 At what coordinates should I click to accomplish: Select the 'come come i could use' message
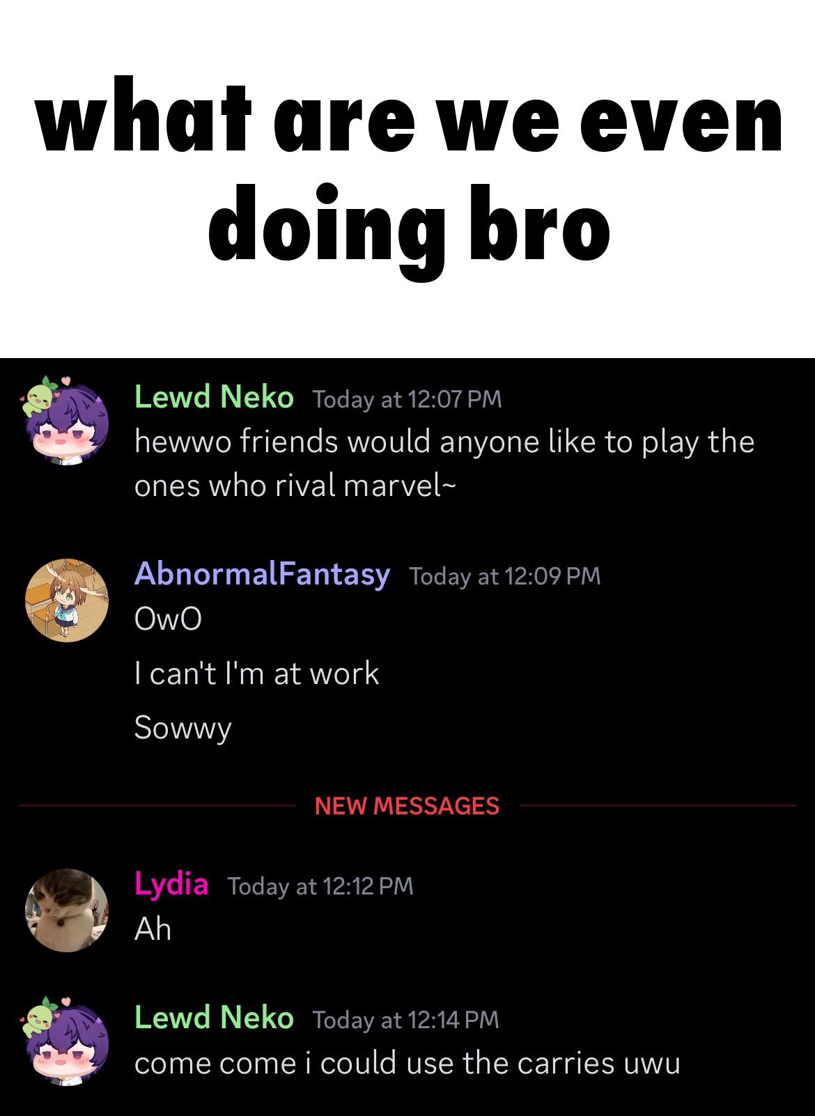click(407, 1064)
